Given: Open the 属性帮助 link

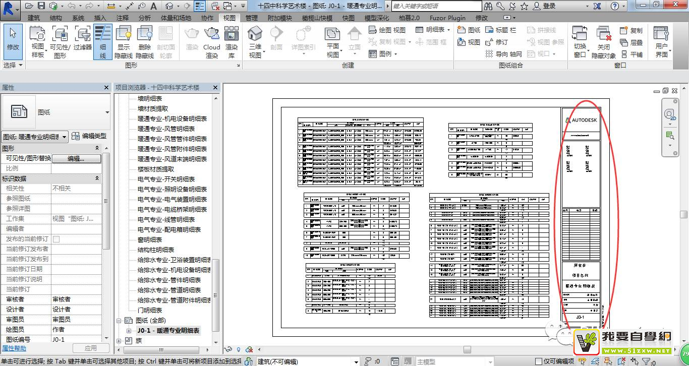Looking at the screenshot, I should click(x=14, y=348).
